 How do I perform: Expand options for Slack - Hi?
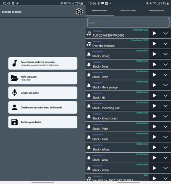(165, 95)
